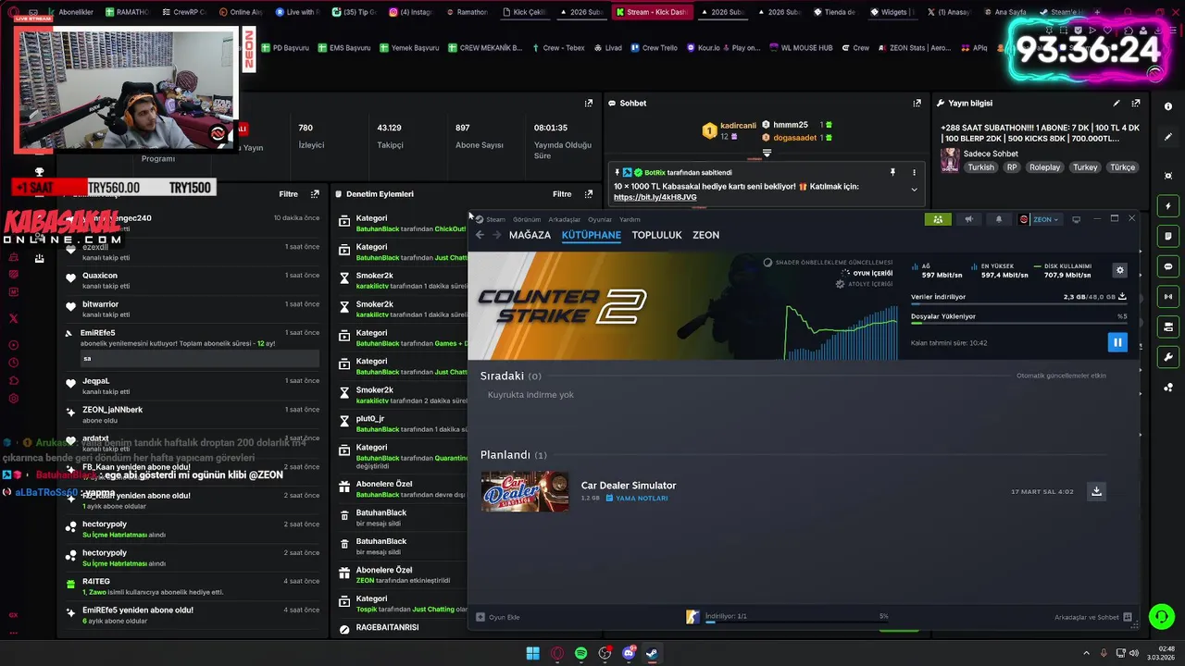Expand the ZEON account dropdown in Steam
This screenshot has width=1185, height=666.
click(1039, 219)
